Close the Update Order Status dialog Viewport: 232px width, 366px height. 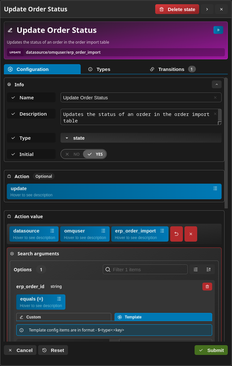221,9
